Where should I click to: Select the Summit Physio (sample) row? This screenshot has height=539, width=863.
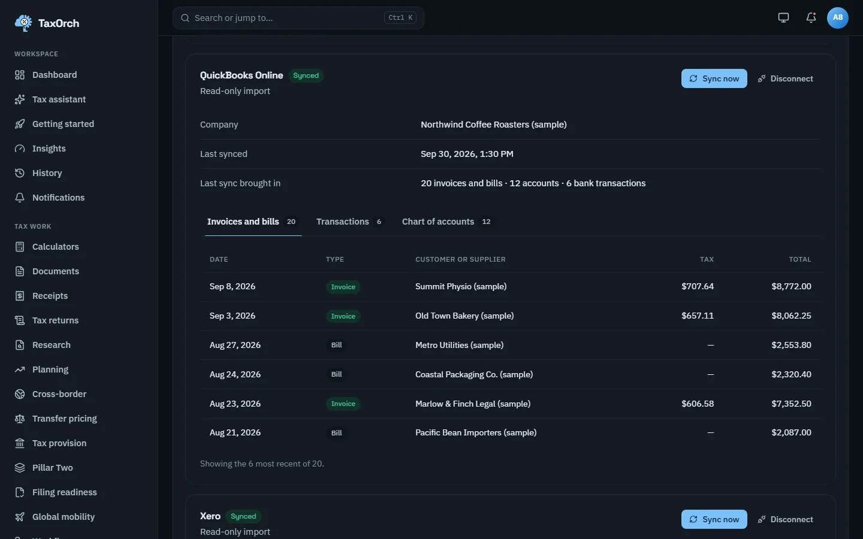pyautogui.click(x=511, y=287)
